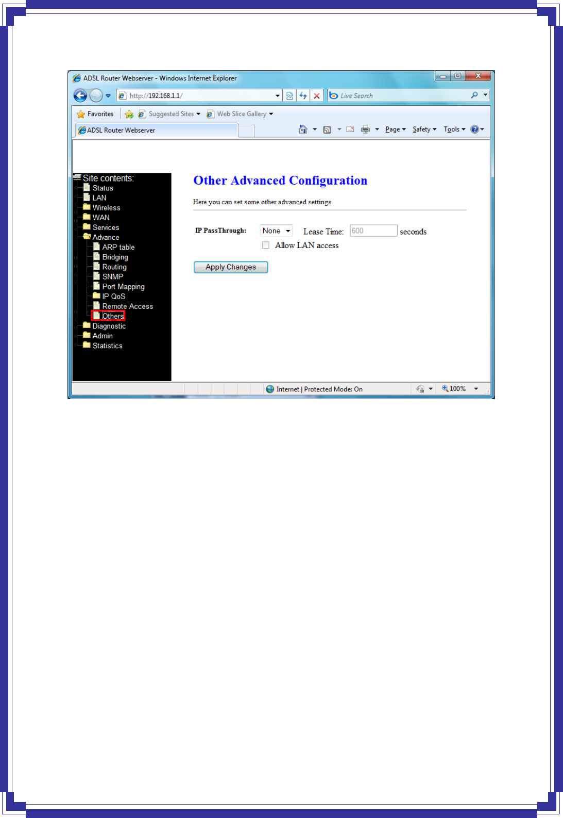Open the Status page in site contents

pyautogui.click(x=103, y=188)
